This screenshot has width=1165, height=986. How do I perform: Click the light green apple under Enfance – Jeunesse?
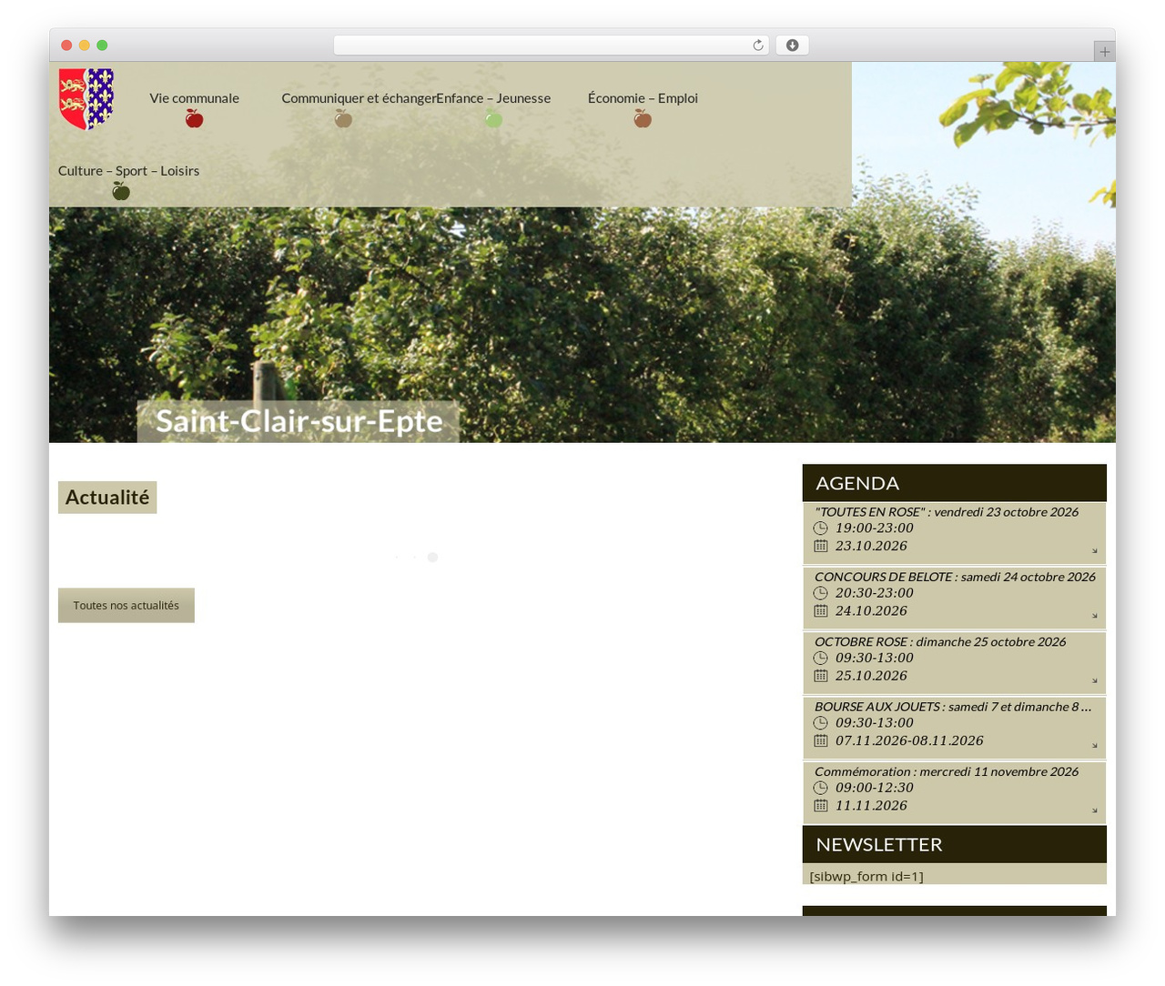click(493, 118)
